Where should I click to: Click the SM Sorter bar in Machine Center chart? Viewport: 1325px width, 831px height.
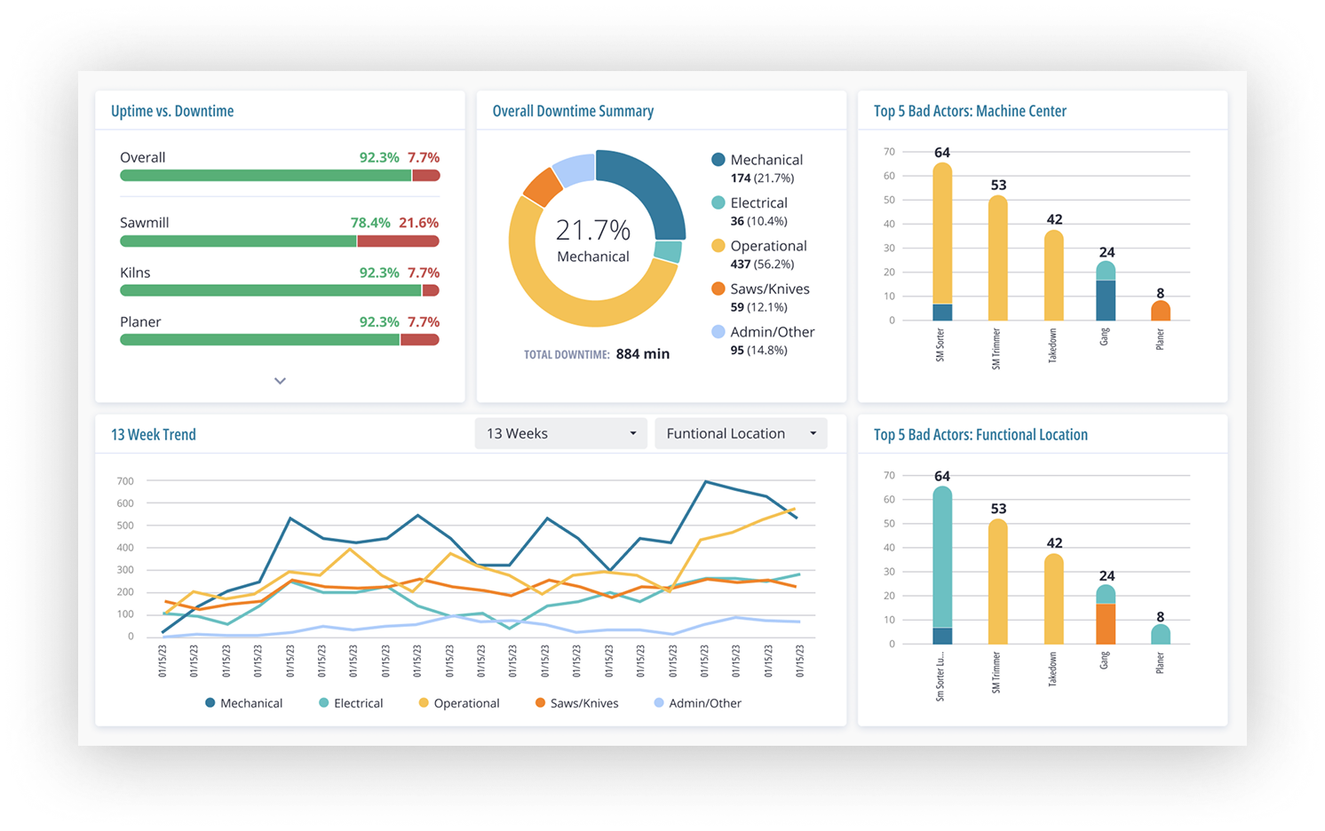pos(942,241)
